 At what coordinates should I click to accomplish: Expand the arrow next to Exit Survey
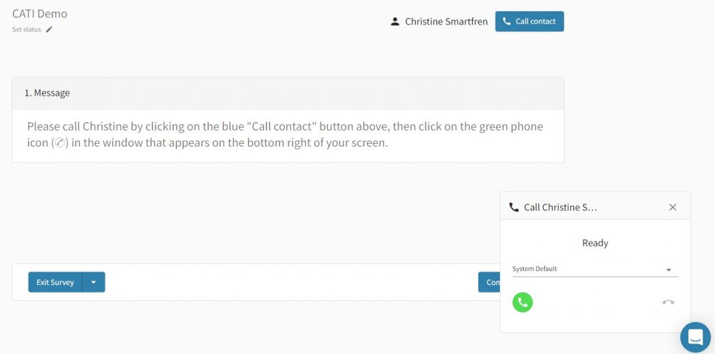click(94, 282)
